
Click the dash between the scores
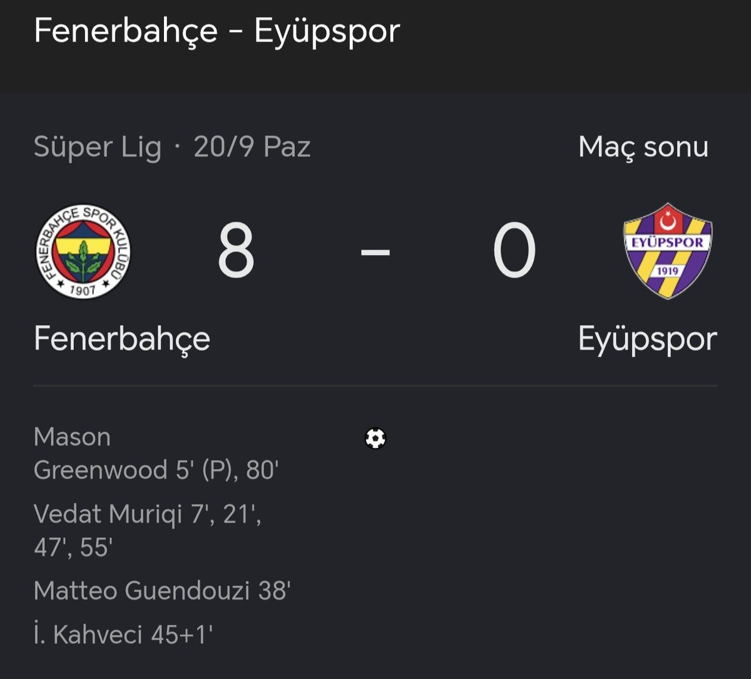[x=375, y=252]
